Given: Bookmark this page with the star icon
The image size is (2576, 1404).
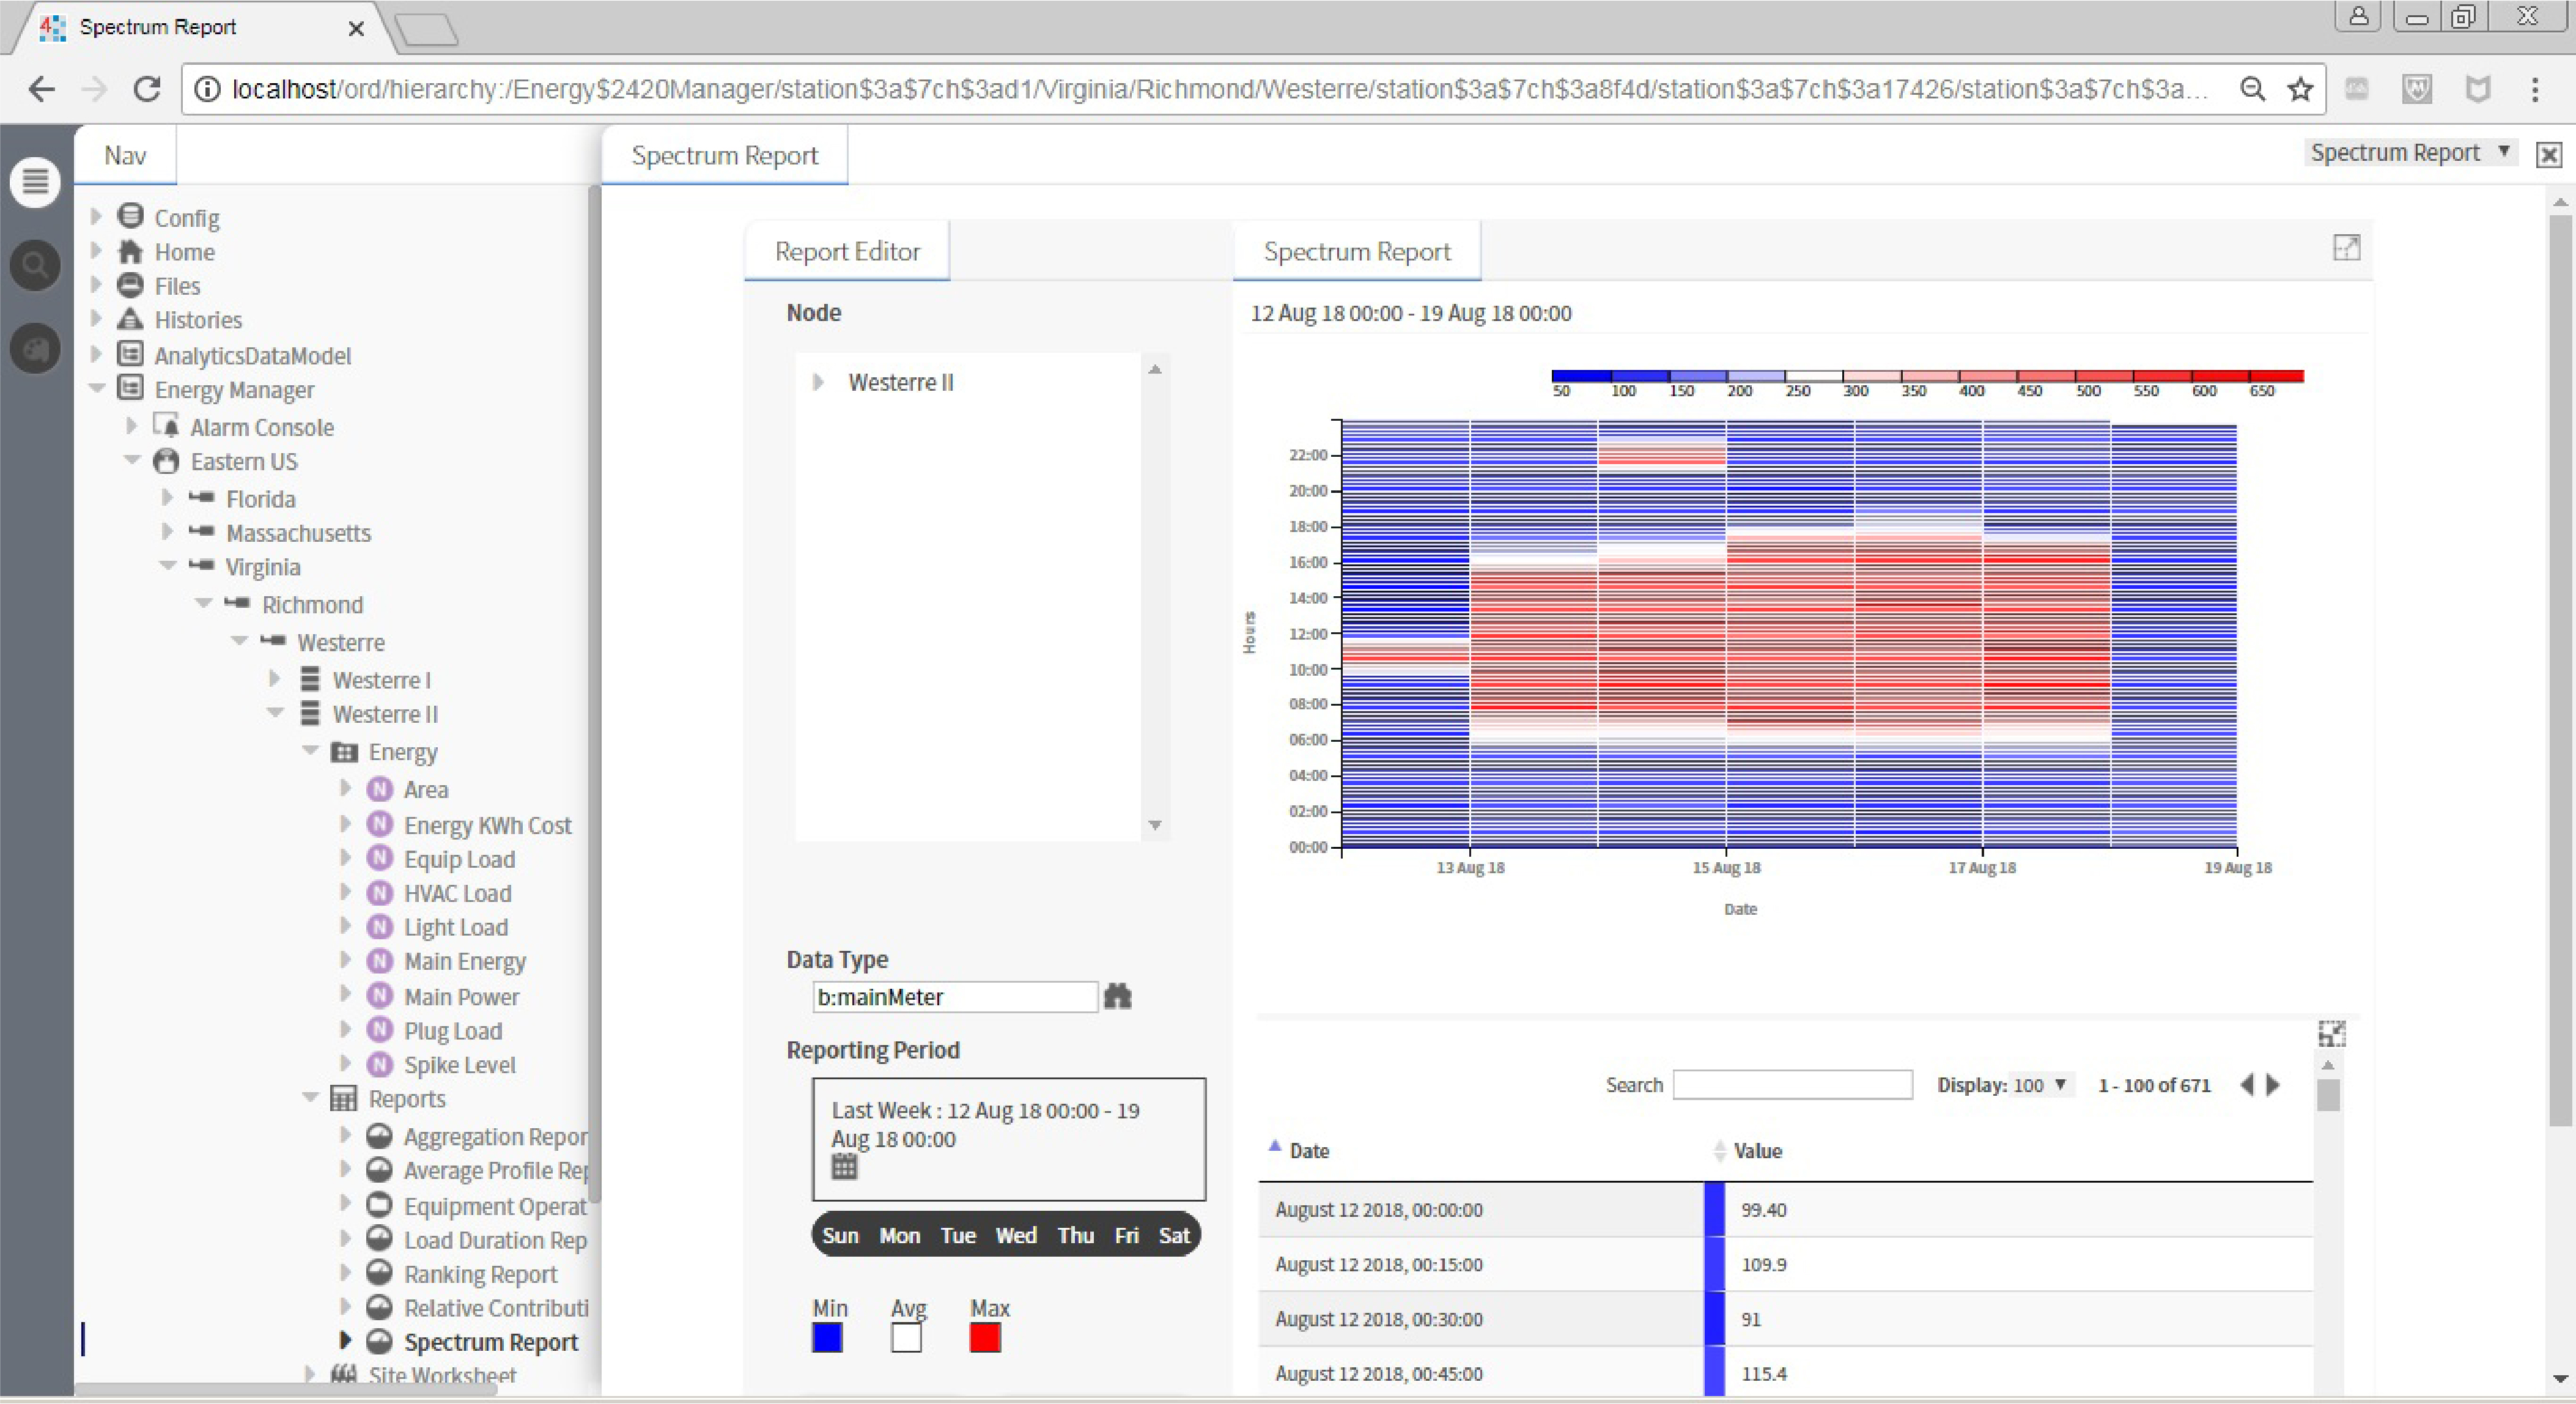Looking at the screenshot, I should [2300, 89].
